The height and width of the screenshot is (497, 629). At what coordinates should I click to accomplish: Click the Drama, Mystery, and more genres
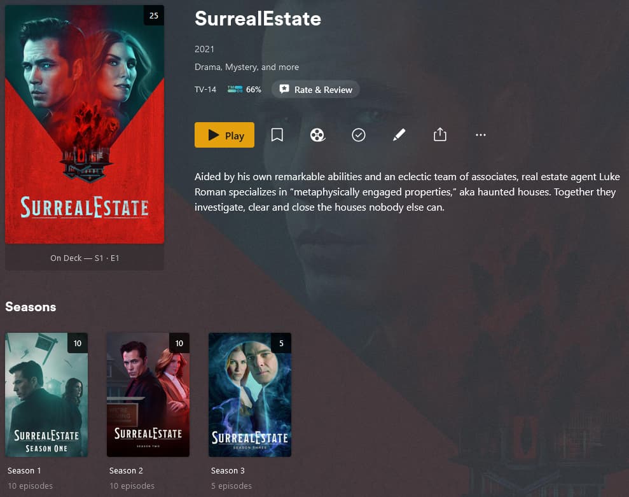[x=247, y=67]
